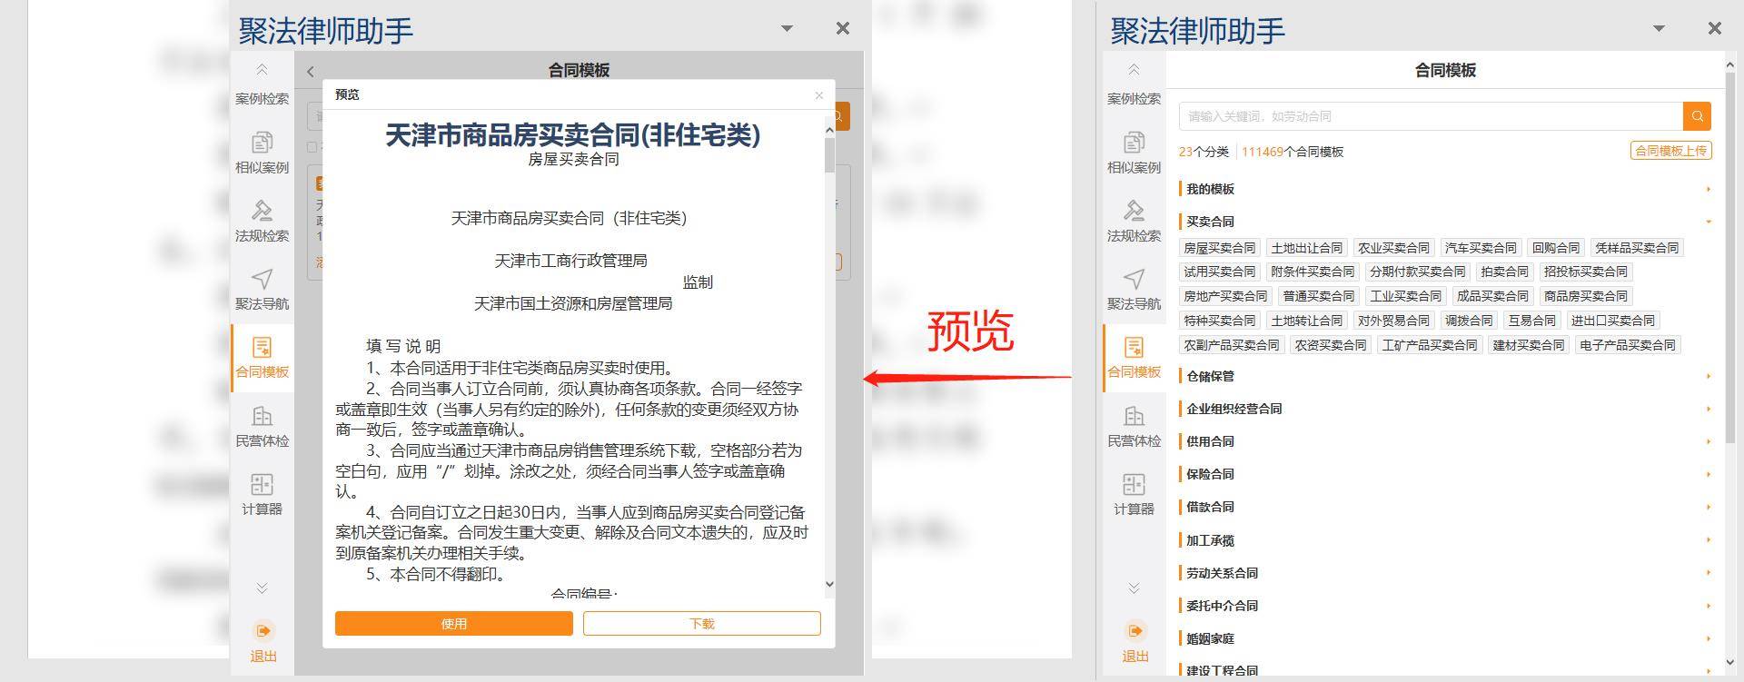The height and width of the screenshot is (682, 1744).
Task: Open the title dropdown arrow in right window
Action: tap(1659, 28)
